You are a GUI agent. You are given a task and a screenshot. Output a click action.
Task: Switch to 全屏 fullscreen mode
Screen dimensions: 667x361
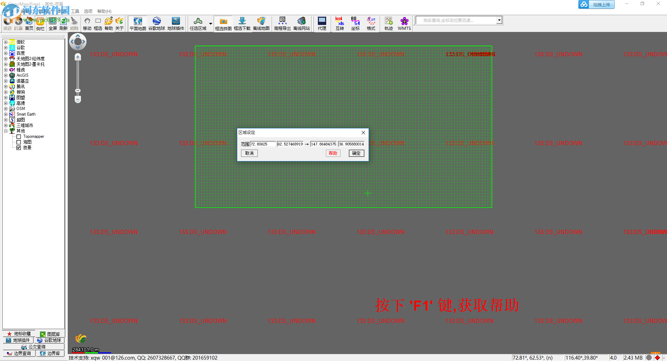52,24
